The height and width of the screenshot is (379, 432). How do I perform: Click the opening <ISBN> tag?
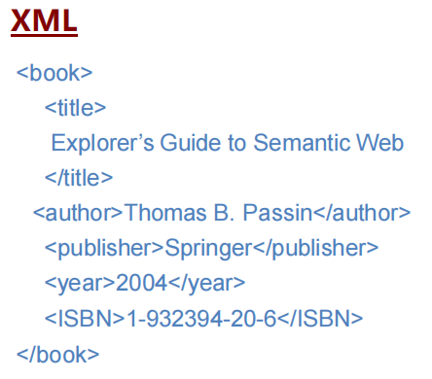point(85,318)
